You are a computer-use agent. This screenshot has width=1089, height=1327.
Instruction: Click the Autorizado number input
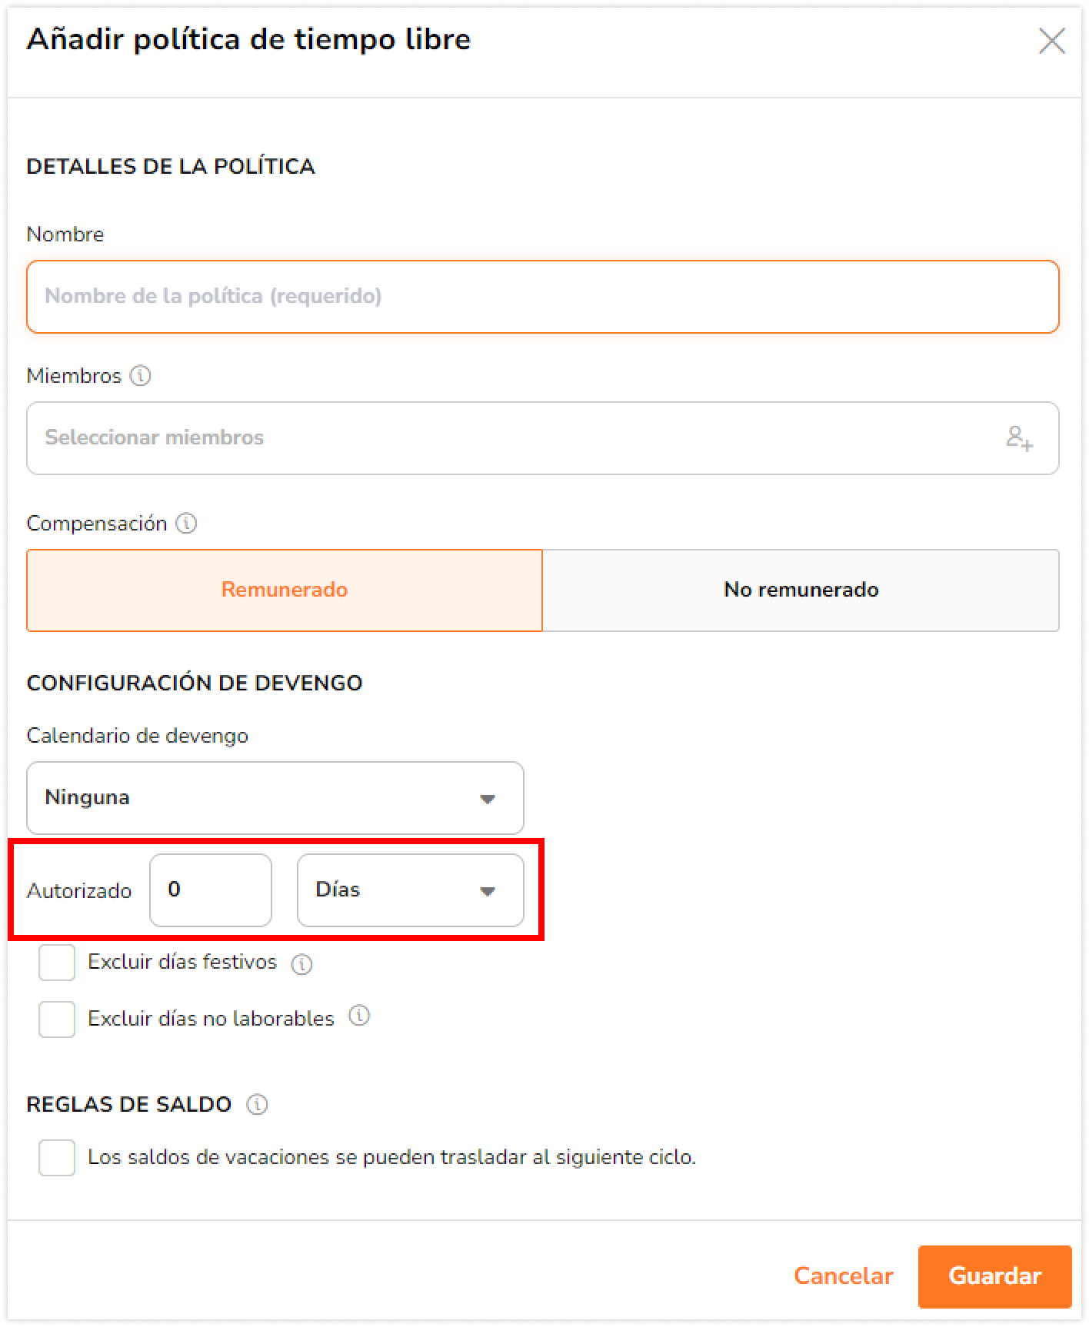pos(211,890)
